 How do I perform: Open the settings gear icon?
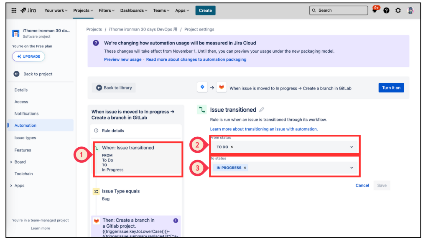tap(398, 10)
